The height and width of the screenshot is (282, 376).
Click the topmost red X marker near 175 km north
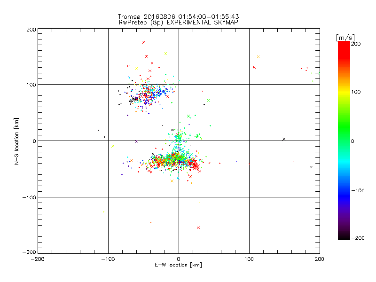pyautogui.click(x=144, y=42)
